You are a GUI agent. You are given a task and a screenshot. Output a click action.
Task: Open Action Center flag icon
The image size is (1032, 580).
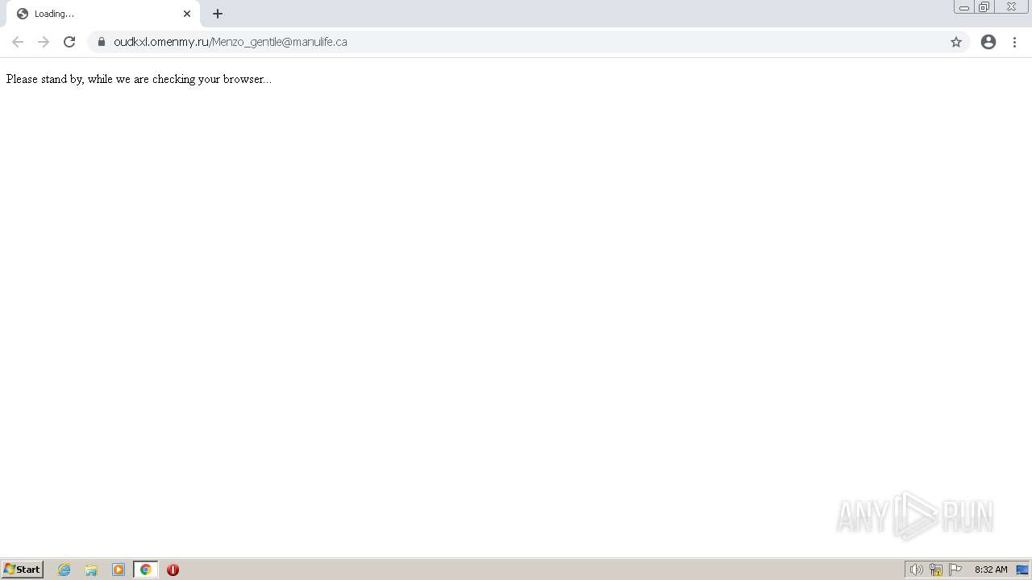pyautogui.click(x=955, y=570)
